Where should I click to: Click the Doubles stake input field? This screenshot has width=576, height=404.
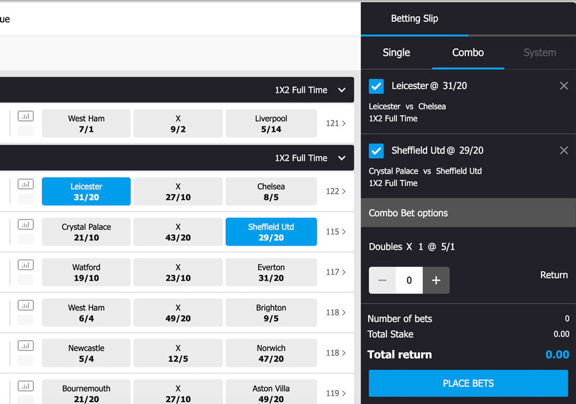[409, 281]
